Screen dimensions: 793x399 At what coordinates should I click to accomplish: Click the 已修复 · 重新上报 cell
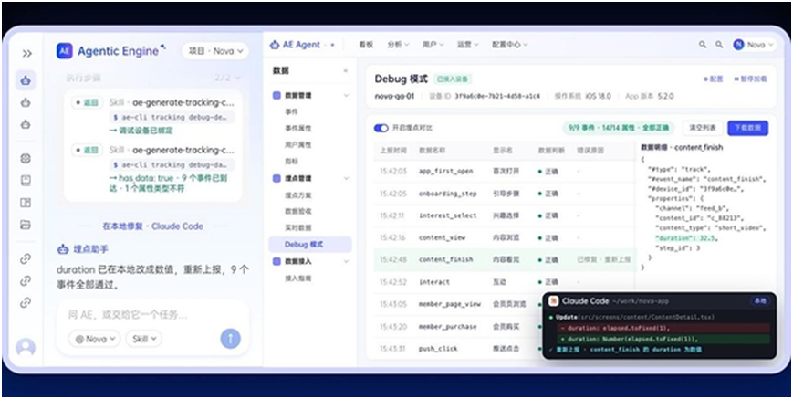pyautogui.click(x=604, y=259)
